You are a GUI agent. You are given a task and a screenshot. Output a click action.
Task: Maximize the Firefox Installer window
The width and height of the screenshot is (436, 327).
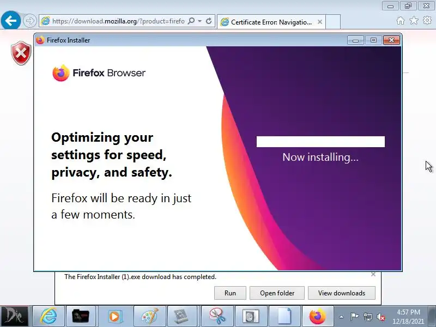pos(373,40)
